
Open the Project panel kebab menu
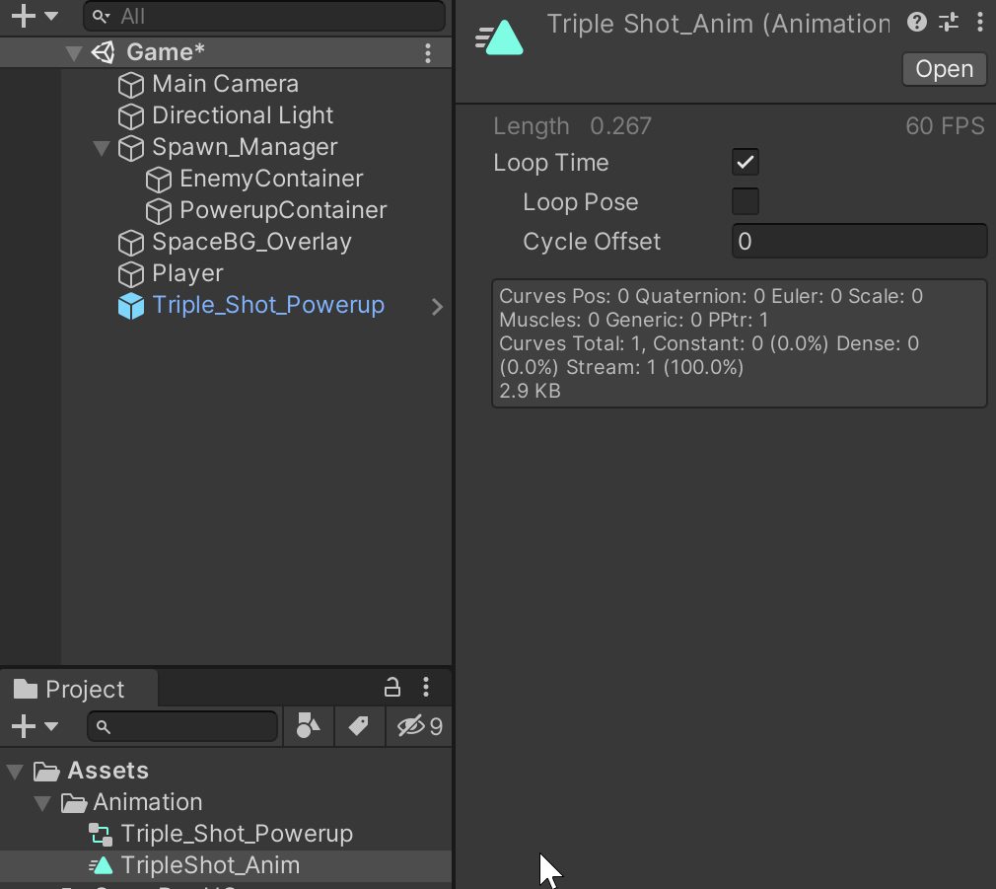426,687
